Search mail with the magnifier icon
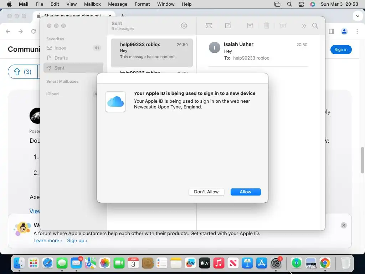Image resolution: width=365 pixels, height=274 pixels. click(315, 26)
